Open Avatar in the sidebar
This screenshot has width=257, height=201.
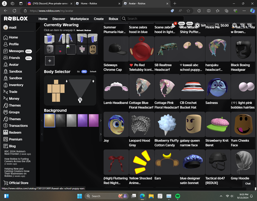point(11,65)
